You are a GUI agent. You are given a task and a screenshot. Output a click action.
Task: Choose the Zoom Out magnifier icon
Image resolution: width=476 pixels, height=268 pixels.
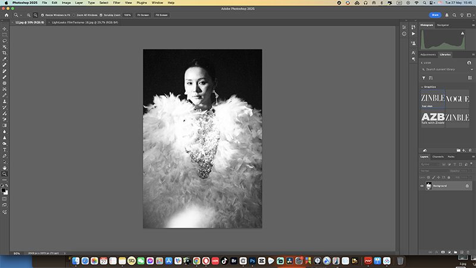coord(36,14)
